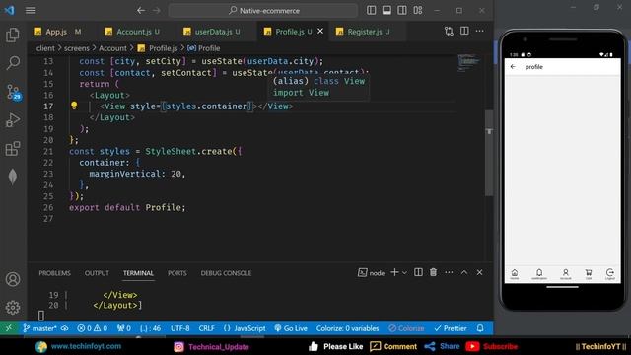Open the launch profile dropdown arrow

pyautogui.click(x=404, y=273)
